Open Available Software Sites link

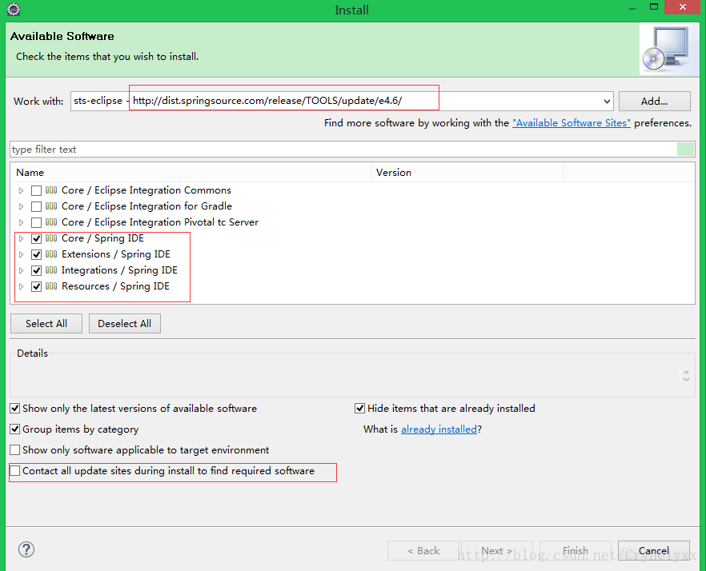(572, 123)
